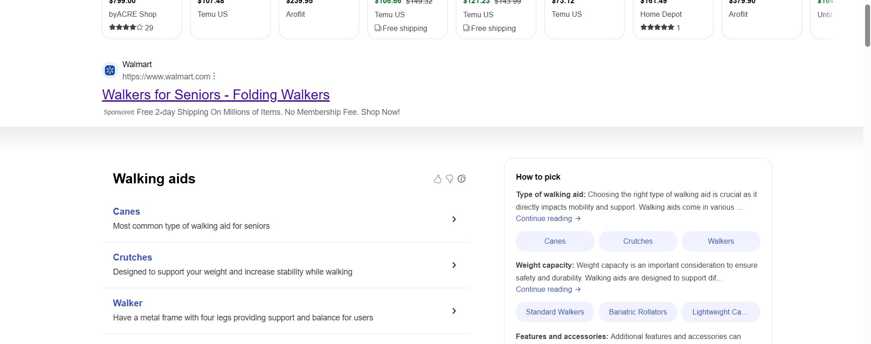Click the thumbs up icon for Walking aids
This screenshot has width=871, height=344.
437,179
